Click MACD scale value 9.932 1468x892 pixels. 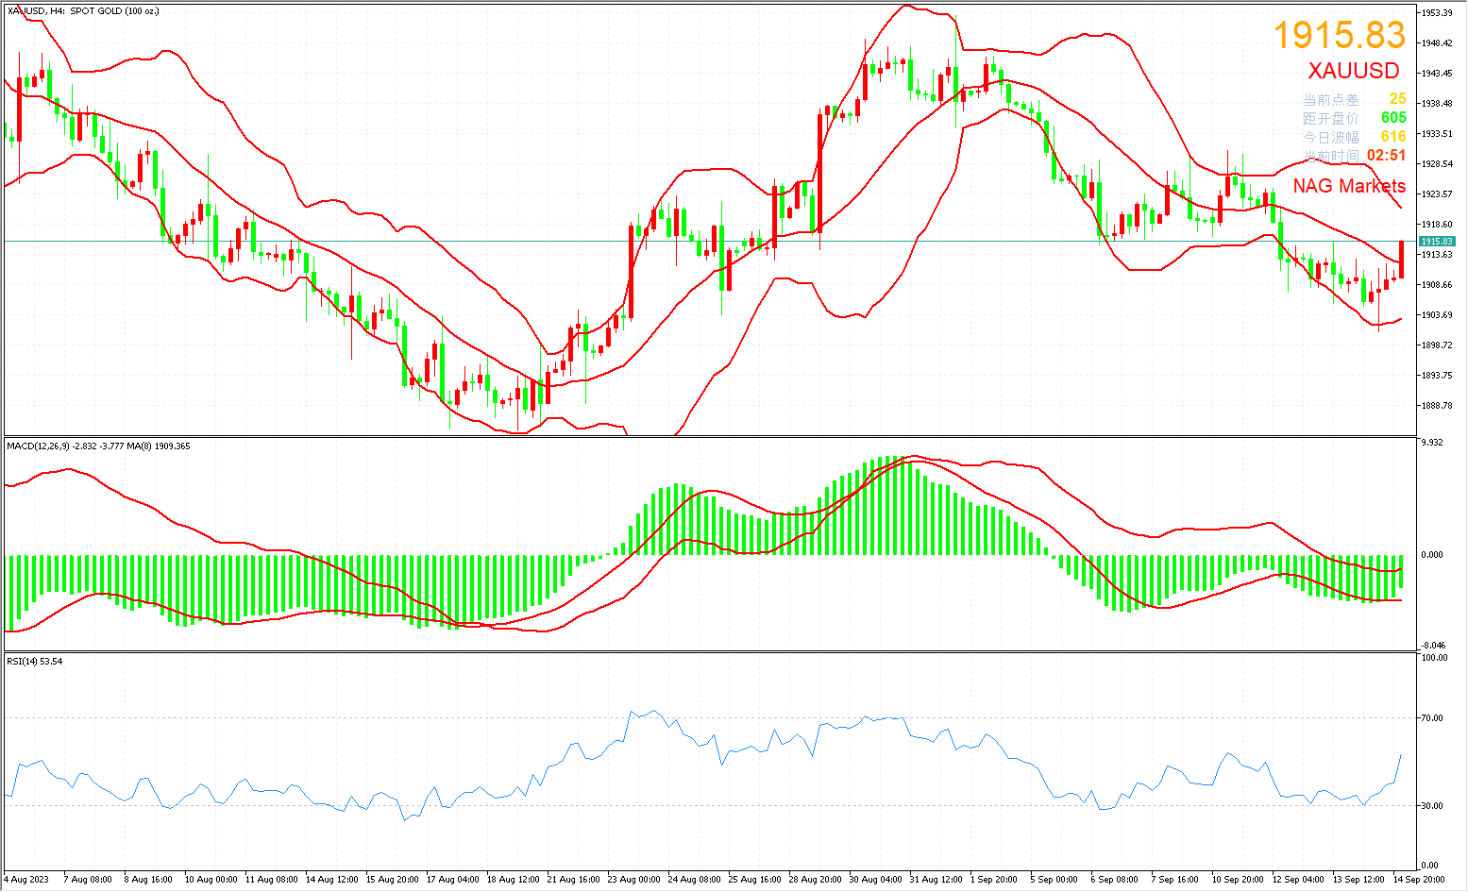pos(1432,442)
